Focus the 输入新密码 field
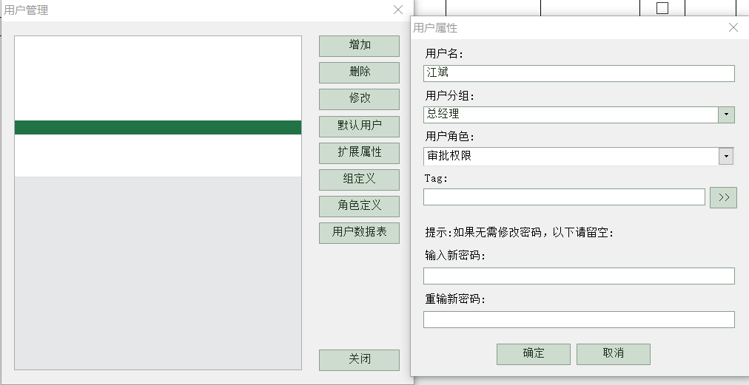 tap(579, 276)
